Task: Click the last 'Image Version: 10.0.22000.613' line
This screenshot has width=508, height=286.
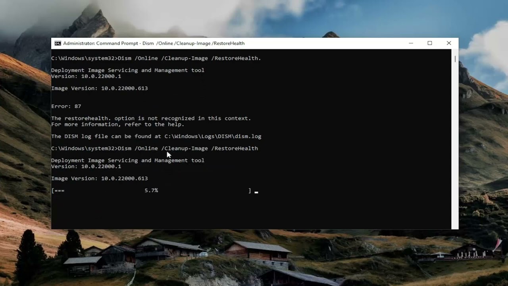Action: tap(99, 178)
